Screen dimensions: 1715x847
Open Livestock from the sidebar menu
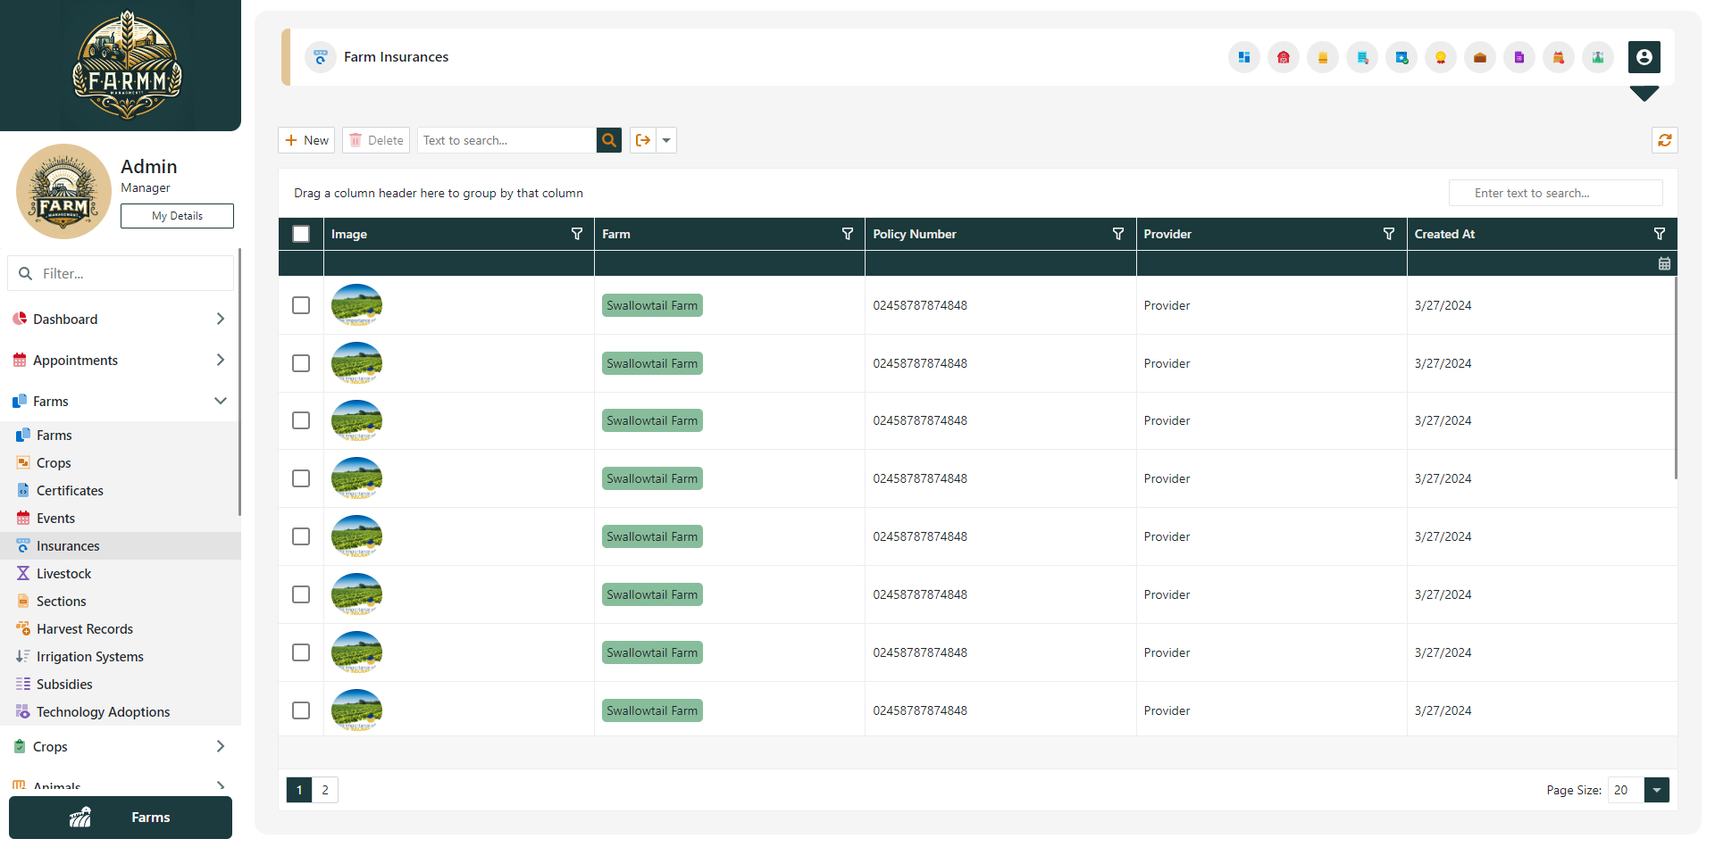[x=63, y=573]
